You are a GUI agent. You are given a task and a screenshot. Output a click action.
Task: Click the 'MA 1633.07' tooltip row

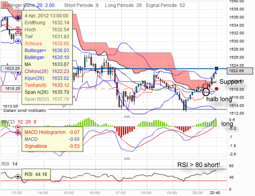click(x=47, y=64)
